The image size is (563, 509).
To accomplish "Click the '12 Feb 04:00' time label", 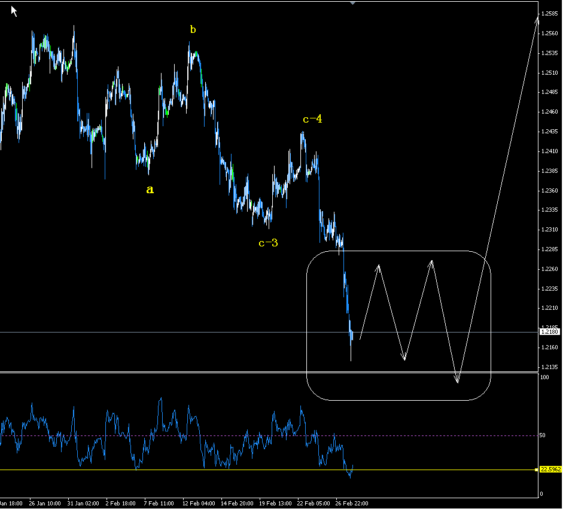I will pos(197,504).
